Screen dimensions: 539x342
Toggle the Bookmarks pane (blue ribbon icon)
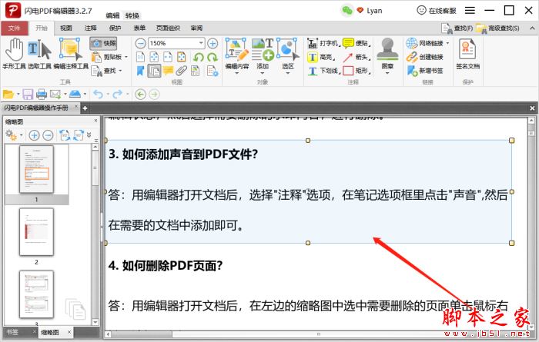click(x=140, y=71)
